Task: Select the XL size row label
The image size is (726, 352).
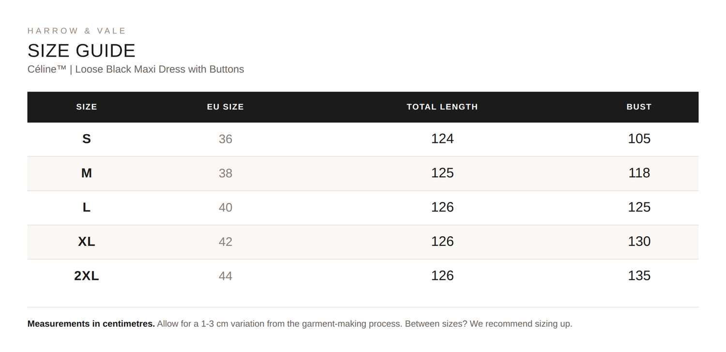Action: pos(87,242)
